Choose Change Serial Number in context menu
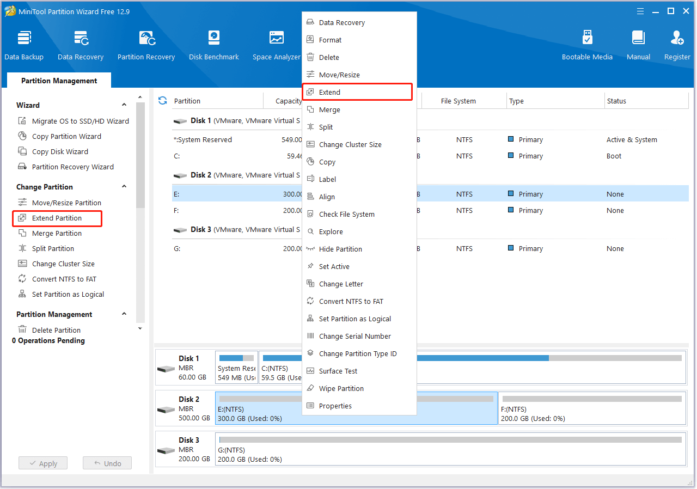 click(359, 337)
